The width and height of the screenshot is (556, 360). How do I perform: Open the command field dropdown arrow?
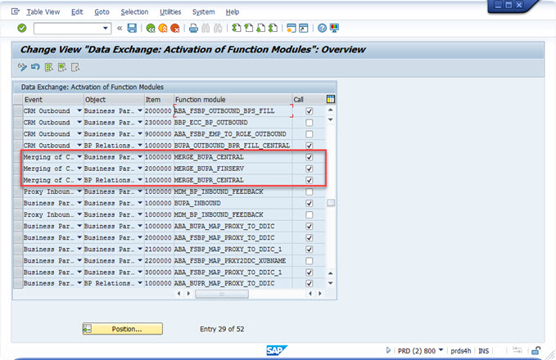(x=106, y=28)
